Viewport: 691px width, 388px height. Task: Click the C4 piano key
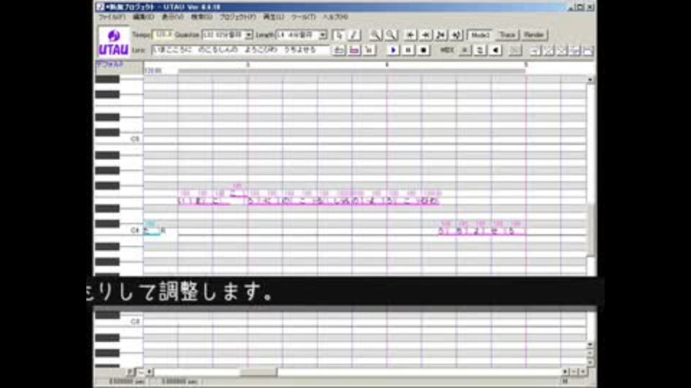119,231
